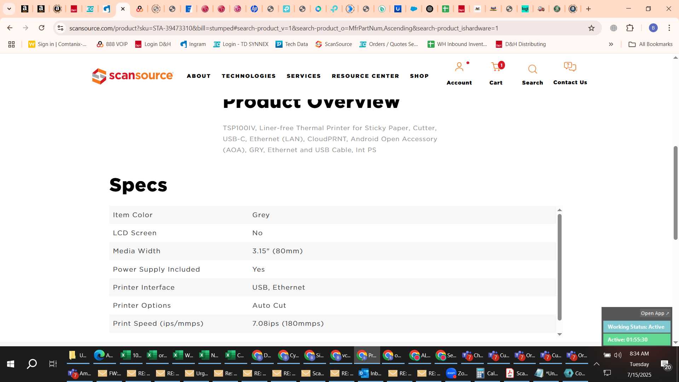Click the Specs table scrollbar thumb
This screenshot has height=382, width=679.
tap(559, 267)
